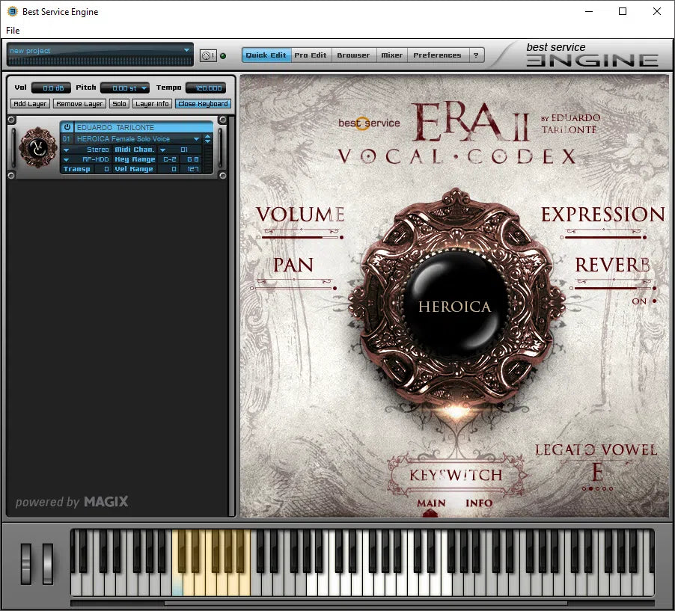
Task: Click the Close Keyboard button
Action: [203, 103]
